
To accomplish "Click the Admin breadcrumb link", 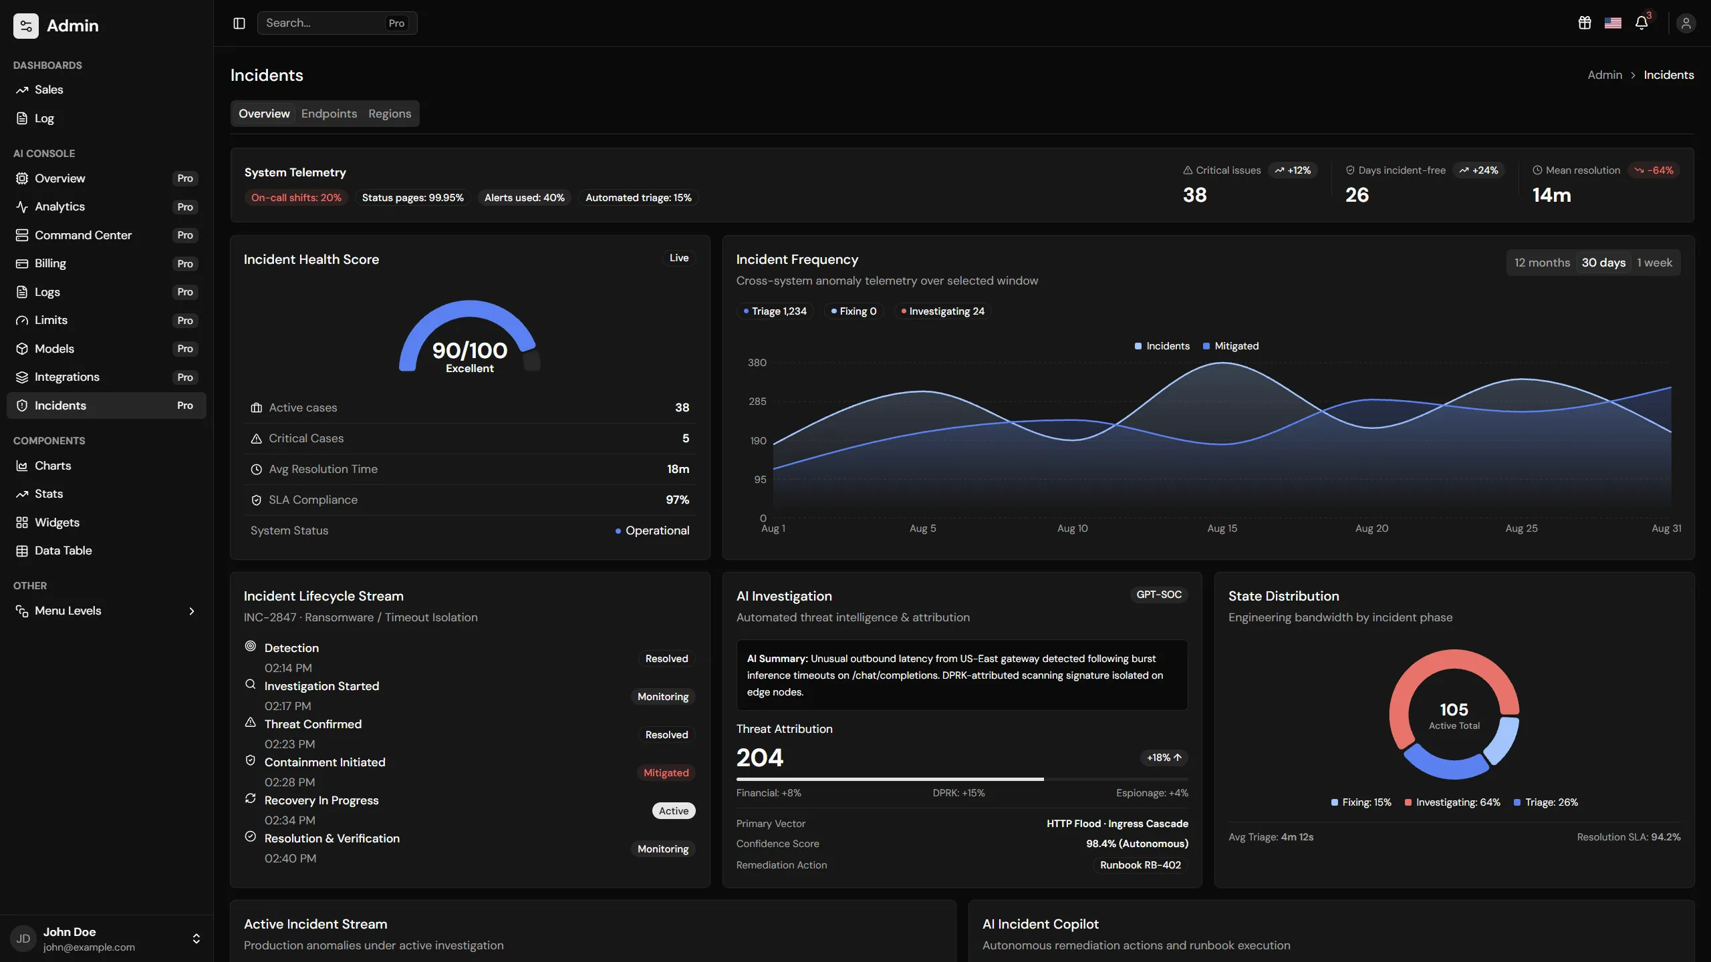I will pyautogui.click(x=1605, y=75).
